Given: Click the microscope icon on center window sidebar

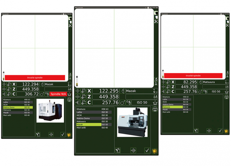Looking at the screenshot, I should (x=156, y=80).
